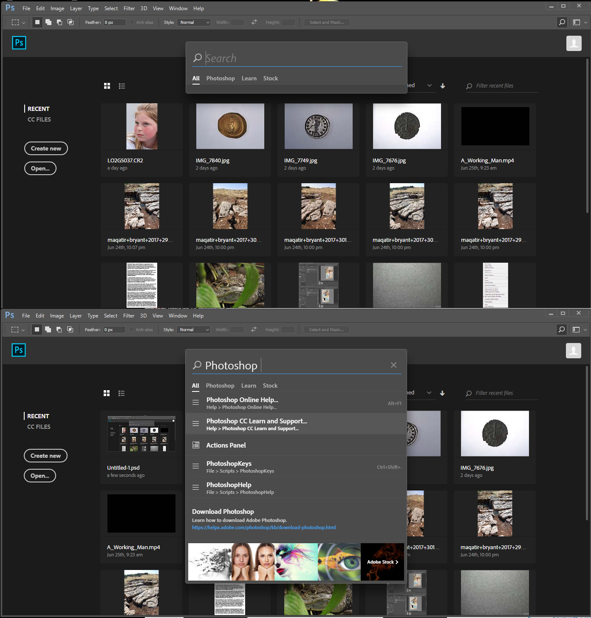Click Select and Mask button in top window
Image resolution: width=591 pixels, height=618 pixels.
click(x=327, y=22)
